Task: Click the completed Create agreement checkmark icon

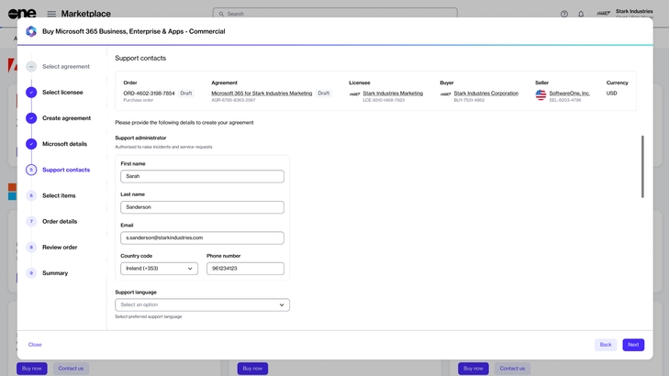Action: pyautogui.click(x=31, y=118)
